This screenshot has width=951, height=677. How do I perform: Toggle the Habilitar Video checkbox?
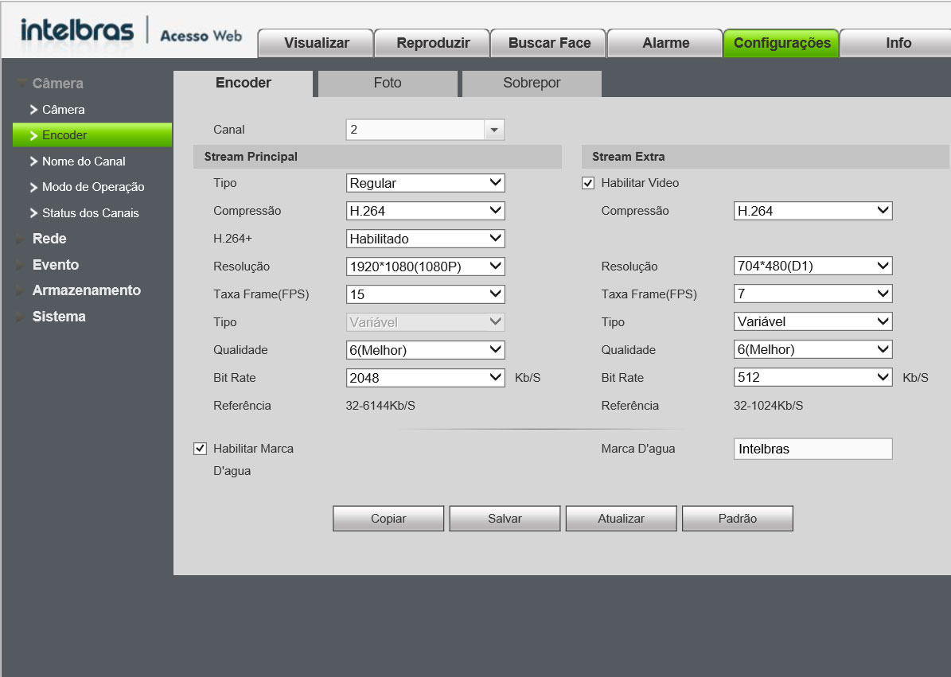[587, 183]
